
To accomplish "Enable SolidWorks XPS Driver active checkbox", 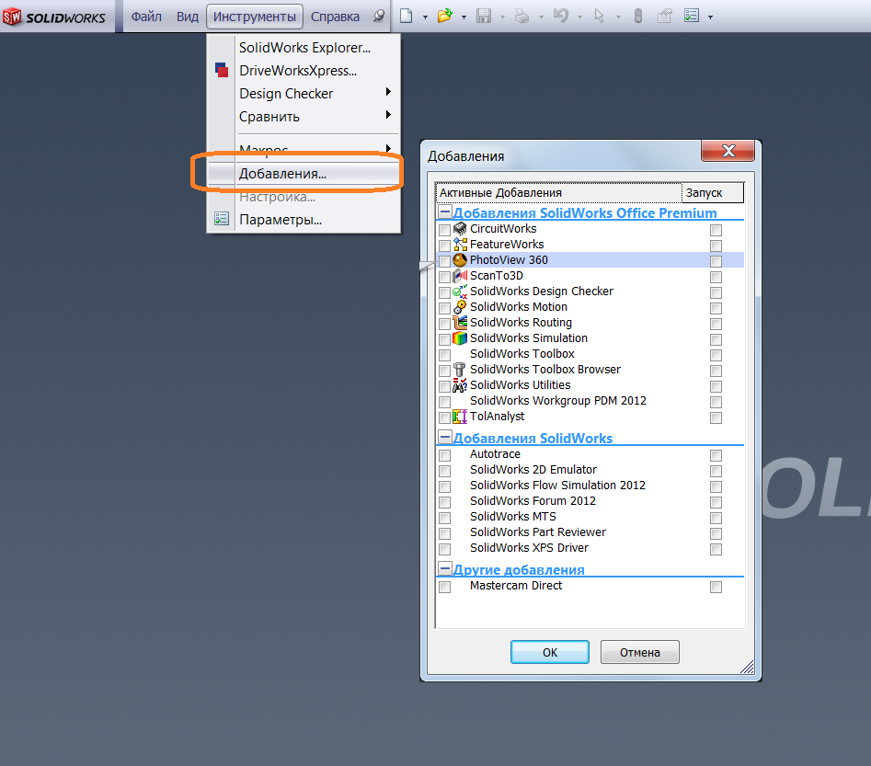I will [444, 549].
